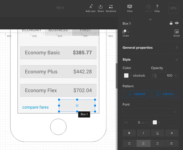183x150 pixels.
Task: Click the Opacity value field
Action: [165, 76]
